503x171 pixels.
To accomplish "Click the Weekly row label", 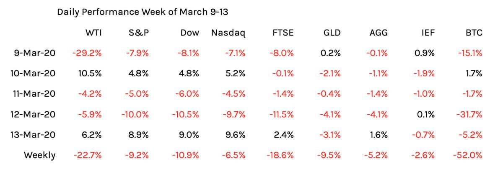I will tap(39, 155).
